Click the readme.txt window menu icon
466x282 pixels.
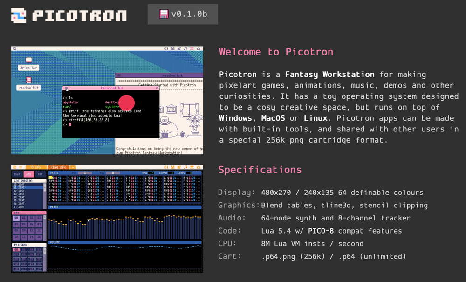point(118,75)
